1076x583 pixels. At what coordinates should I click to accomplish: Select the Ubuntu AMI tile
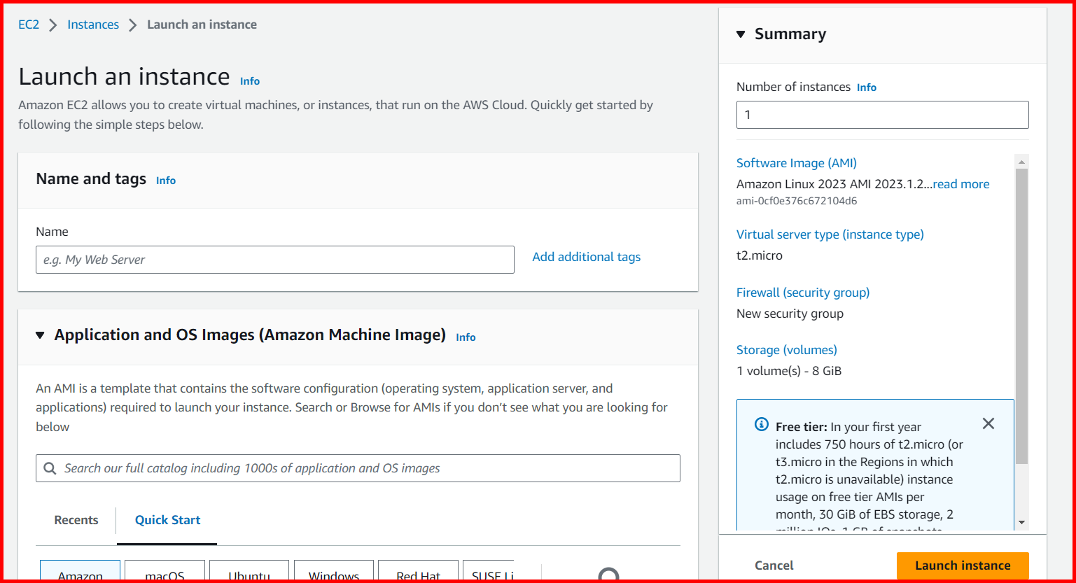pos(249,573)
